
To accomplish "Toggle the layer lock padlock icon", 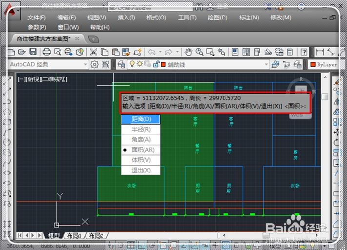I will [x=156, y=64].
